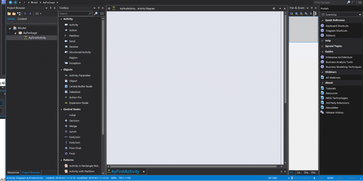This screenshot has height=181, width=363.
Task: Click Zoom Out in Pan & Zoom
Action: (297, 14)
